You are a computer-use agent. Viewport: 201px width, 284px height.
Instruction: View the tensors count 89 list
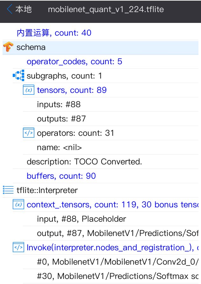[x=72, y=90]
